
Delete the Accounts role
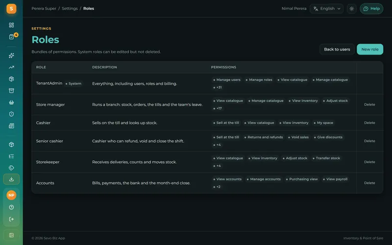click(x=369, y=183)
